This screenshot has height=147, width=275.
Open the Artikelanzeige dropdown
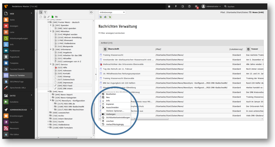pyautogui.click(x=112, y=12)
